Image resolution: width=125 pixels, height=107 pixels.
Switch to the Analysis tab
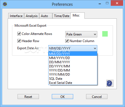32,16
